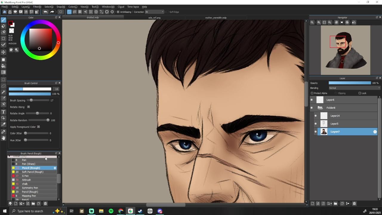Delete the brush with the trash icon
382x215 pixels.
point(45,204)
